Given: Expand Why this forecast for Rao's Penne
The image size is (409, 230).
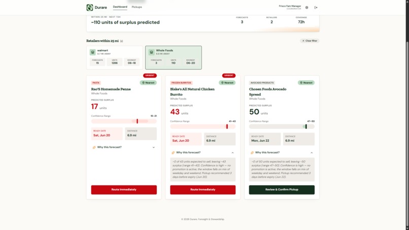Looking at the screenshot, I should point(124,147).
